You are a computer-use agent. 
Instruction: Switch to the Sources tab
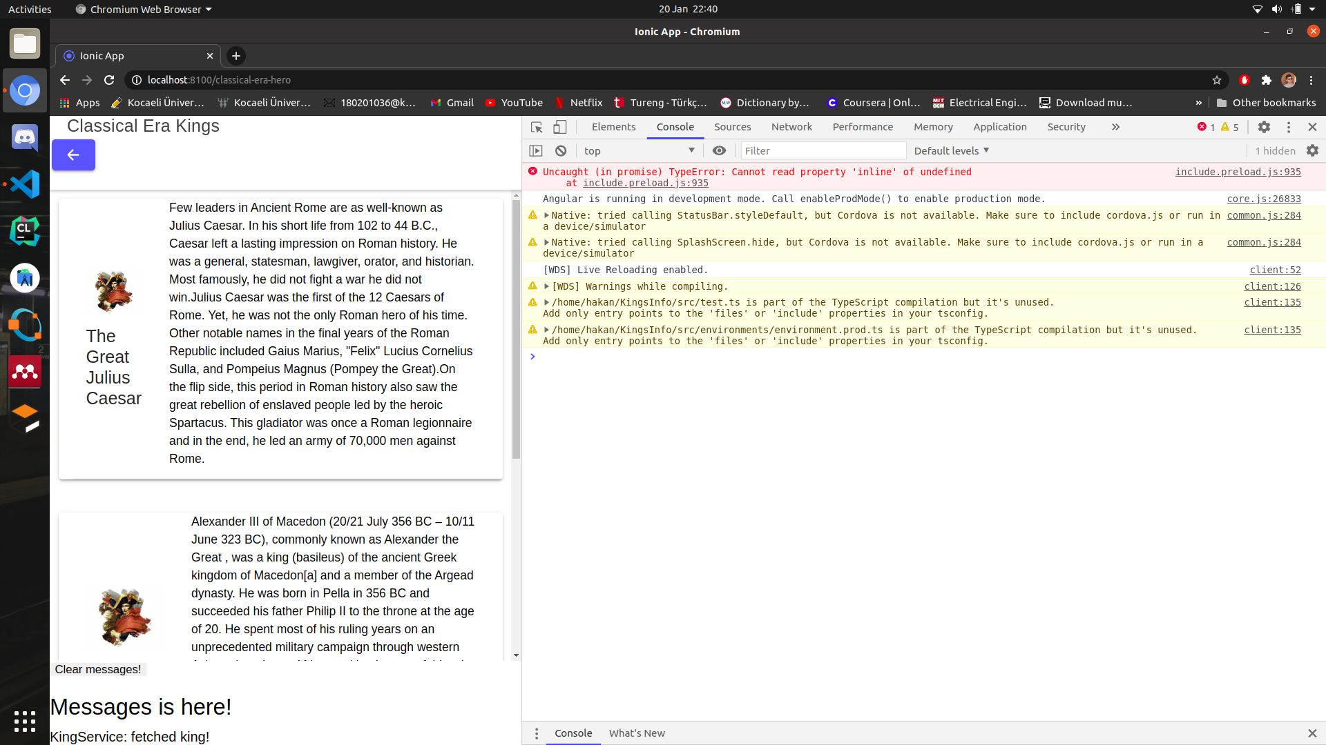732,127
